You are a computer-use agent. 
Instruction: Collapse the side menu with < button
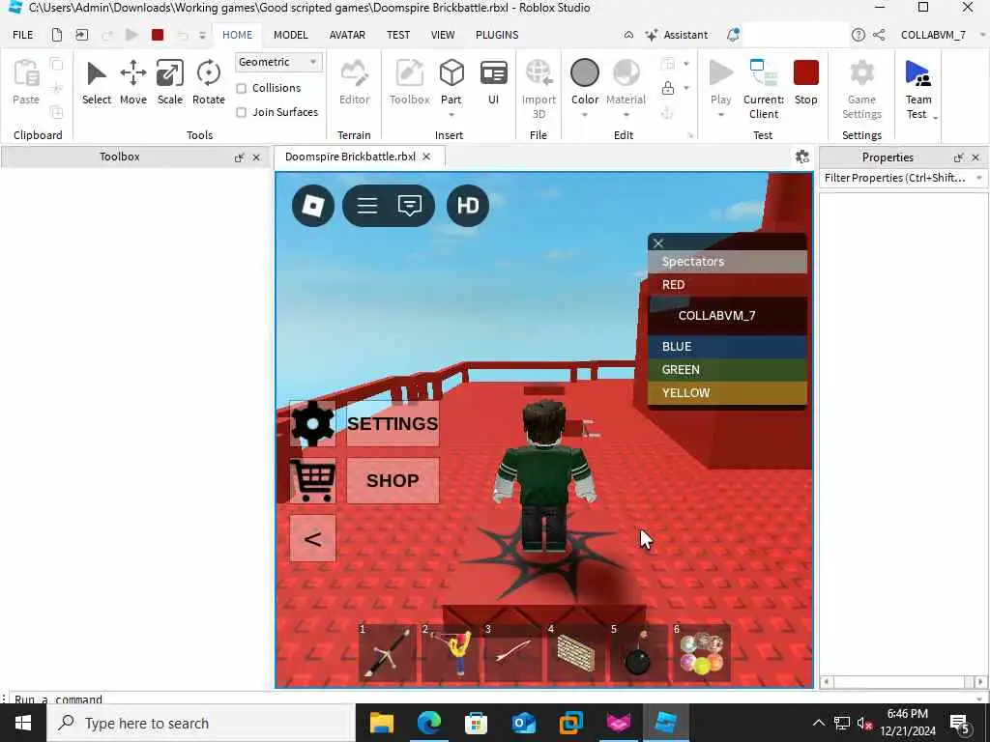coord(312,538)
